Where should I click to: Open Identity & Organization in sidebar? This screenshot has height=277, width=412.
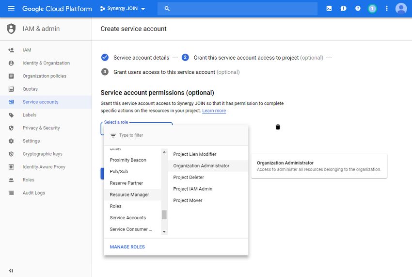coord(46,63)
